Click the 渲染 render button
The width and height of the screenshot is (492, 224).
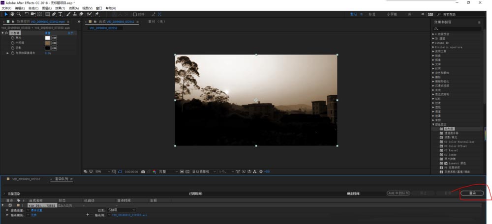pyautogui.click(x=472, y=193)
